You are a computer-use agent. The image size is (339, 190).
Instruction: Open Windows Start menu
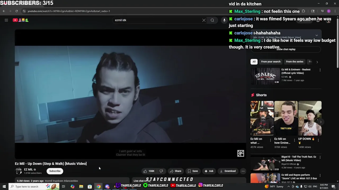pos(4,187)
